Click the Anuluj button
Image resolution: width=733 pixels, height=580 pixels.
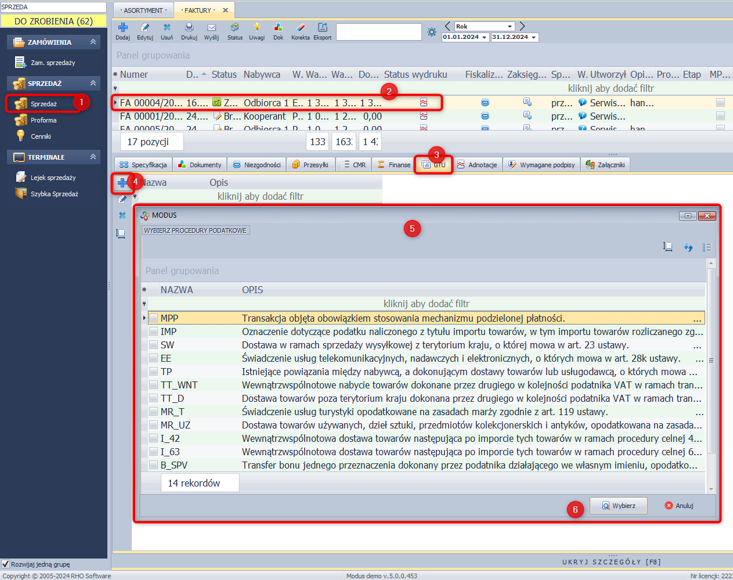tap(679, 506)
